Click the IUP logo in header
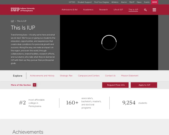Image resolution: width=169 pixels, height=135 pixels. pos(23,10)
